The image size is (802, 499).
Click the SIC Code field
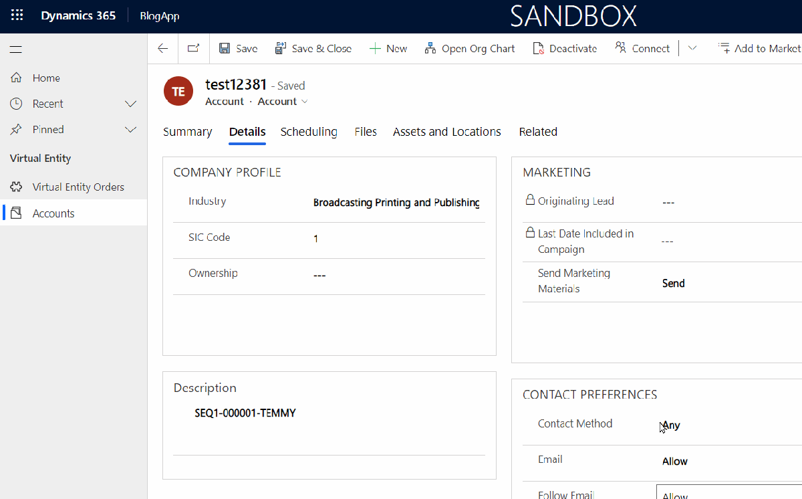394,239
